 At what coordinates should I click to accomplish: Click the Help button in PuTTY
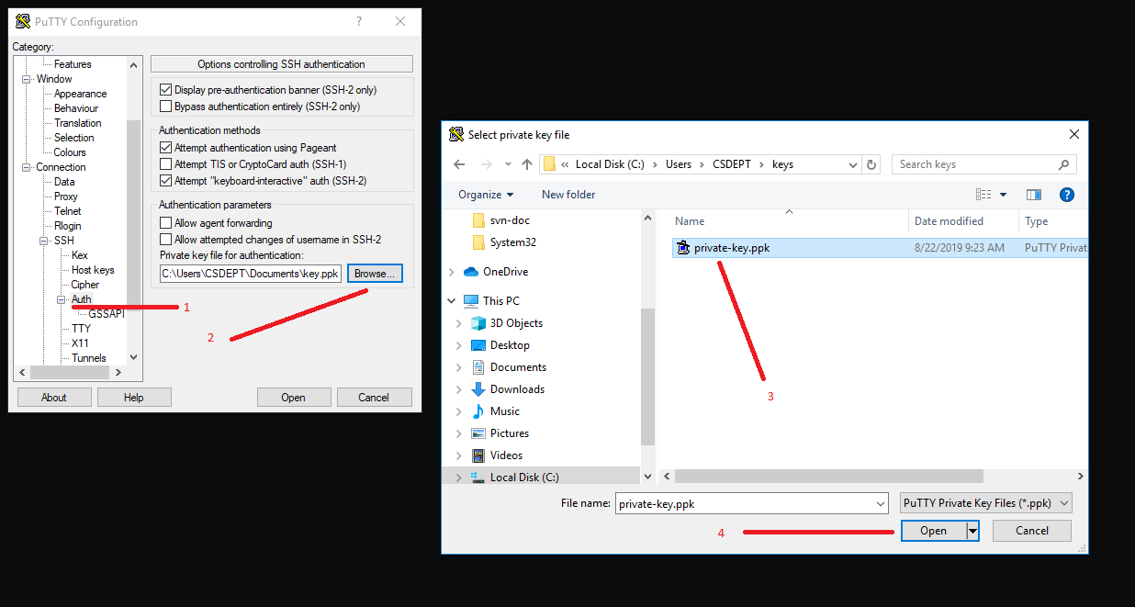pyautogui.click(x=134, y=398)
